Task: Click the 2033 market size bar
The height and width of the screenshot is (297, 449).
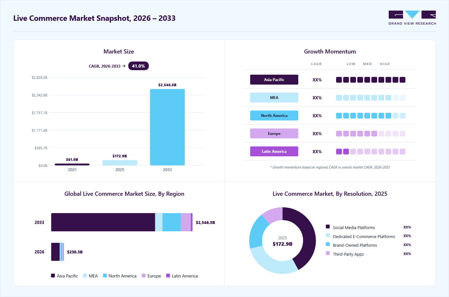Action: tap(167, 127)
